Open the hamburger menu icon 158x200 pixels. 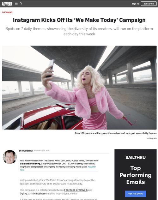(16, 4)
